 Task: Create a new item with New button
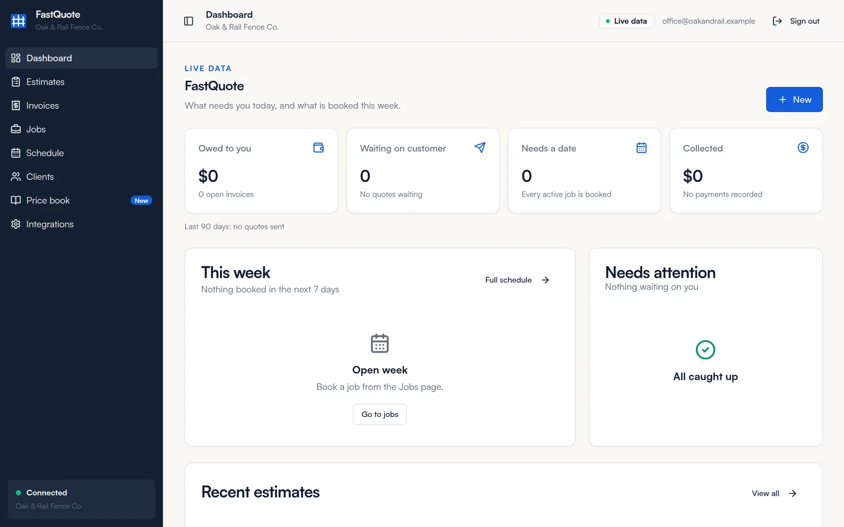click(x=794, y=100)
